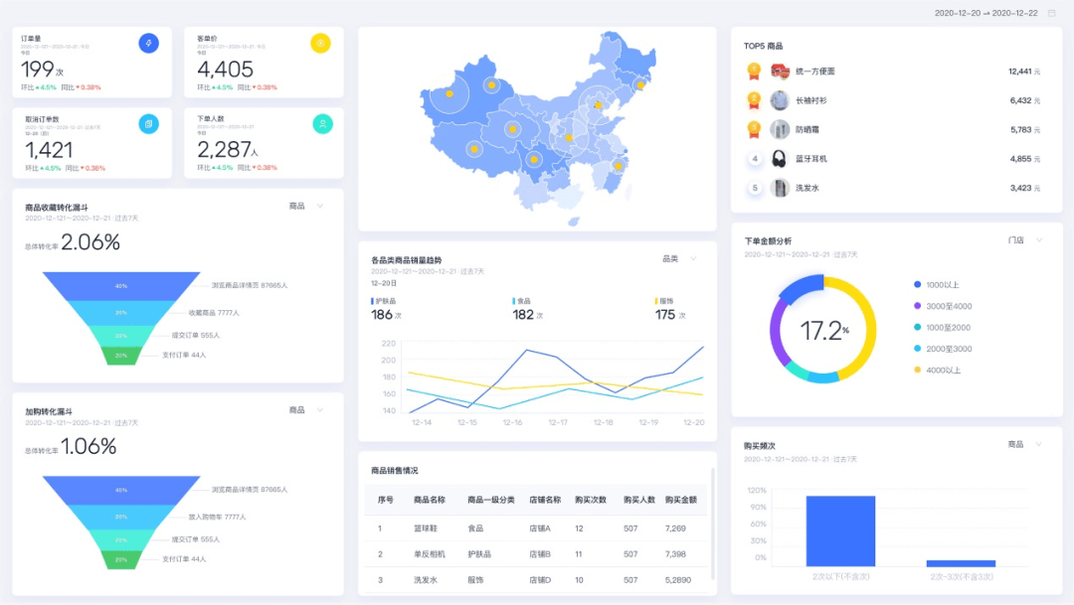
Task: Click the 购买金额 column header in sales table
Action: [x=680, y=500]
